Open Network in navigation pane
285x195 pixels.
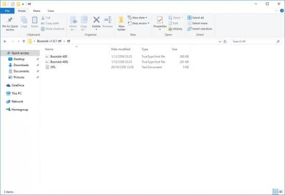[17, 101]
